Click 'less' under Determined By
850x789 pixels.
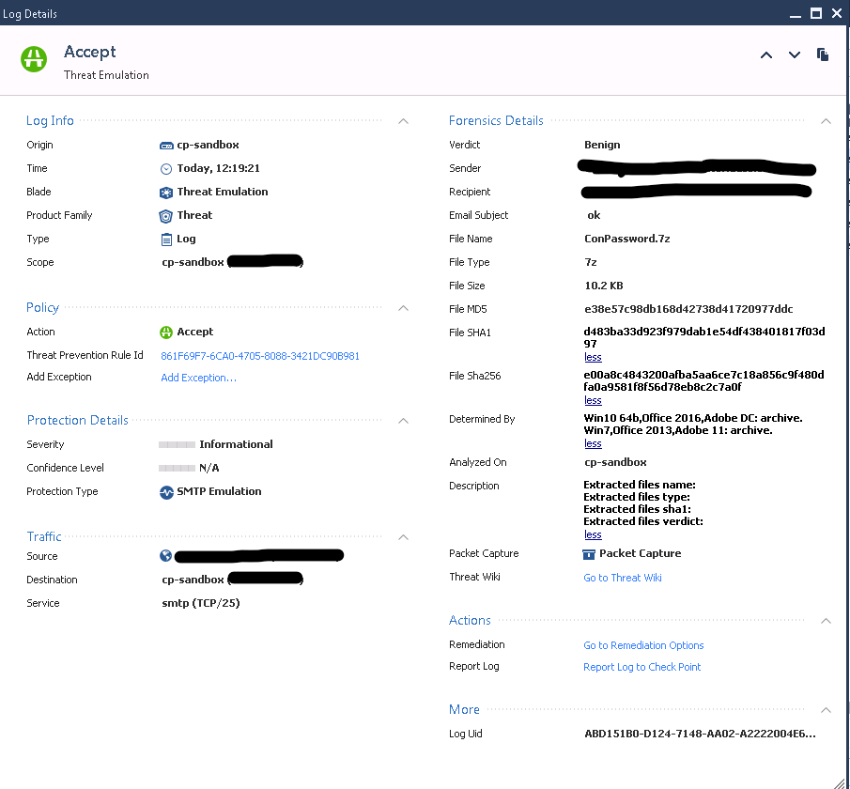(593, 443)
